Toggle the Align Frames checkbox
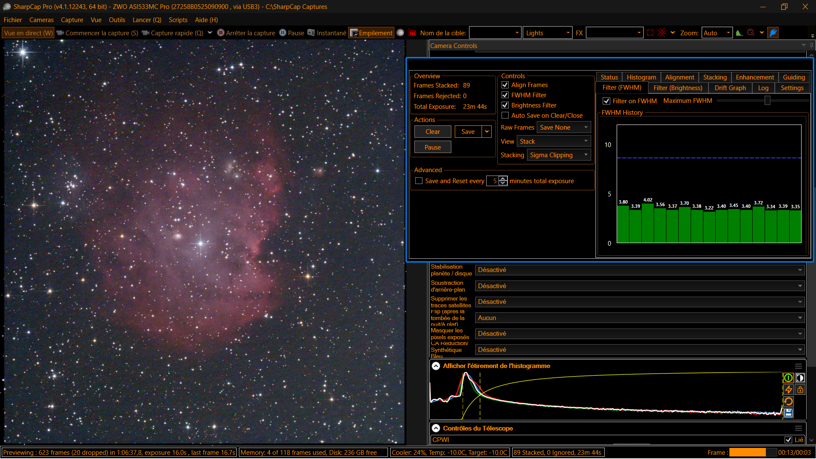 point(505,85)
